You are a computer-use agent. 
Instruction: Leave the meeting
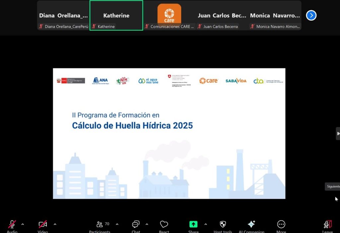[328, 226]
